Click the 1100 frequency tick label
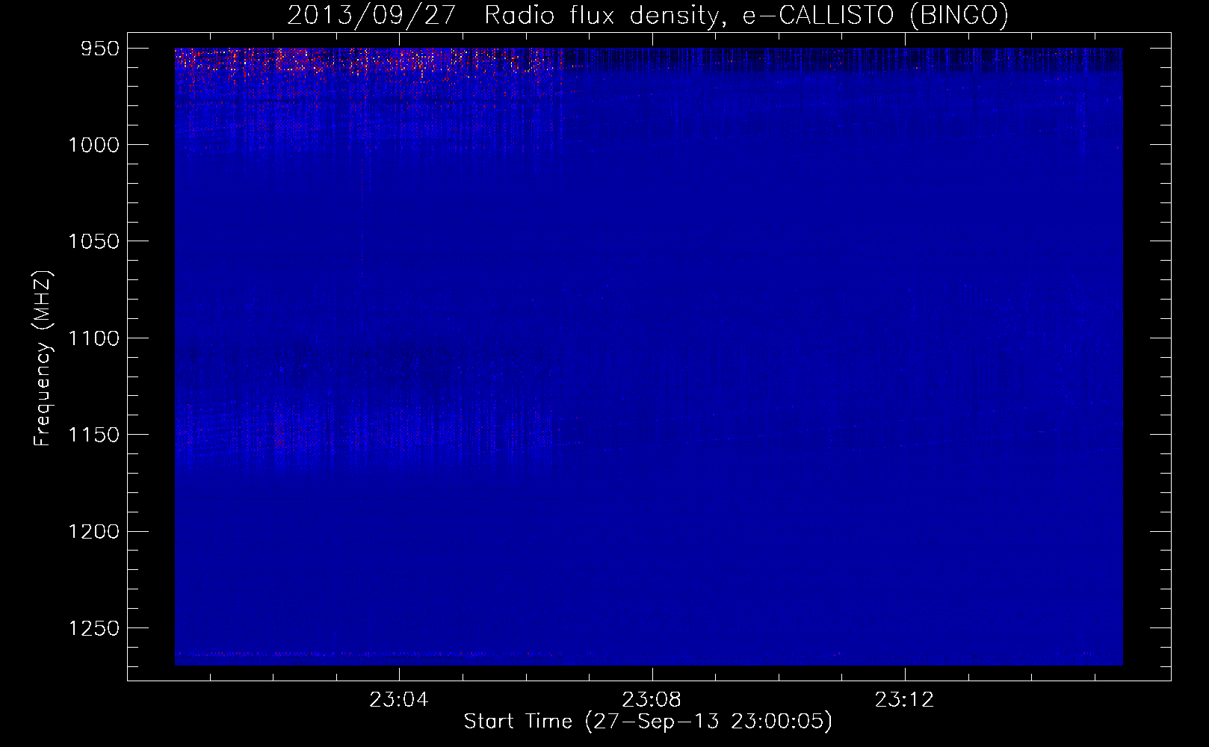The width and height of the screenshot is (1209, 747). coord(93,338)
